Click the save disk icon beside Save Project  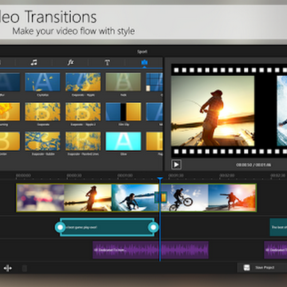tap(247, 268)
